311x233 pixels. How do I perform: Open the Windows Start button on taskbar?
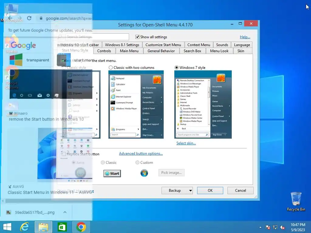7,227
